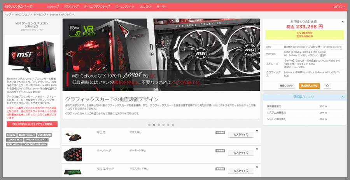The width and height of the screenshot is (350, 180).
Task: Expand the キーボード row chevron
Action: (x=257, y=149)
